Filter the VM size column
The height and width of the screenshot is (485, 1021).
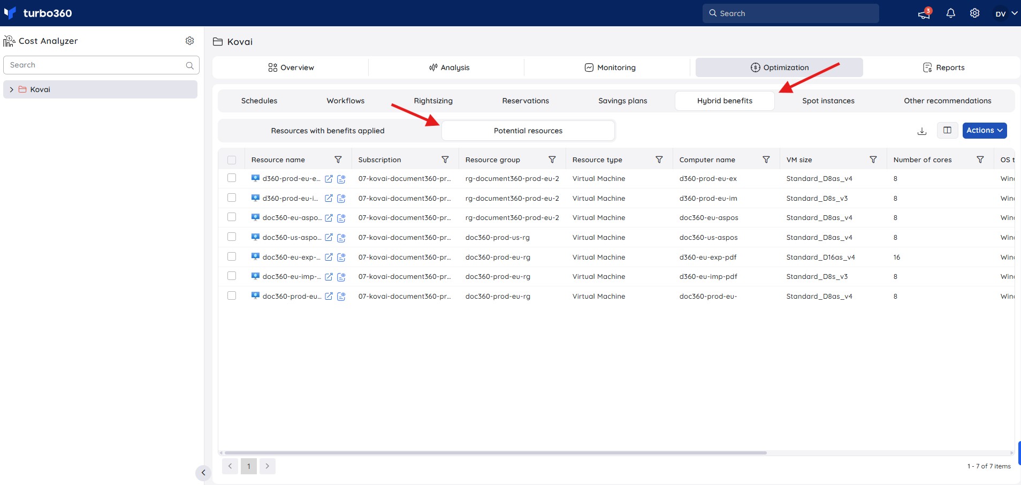pyautogui.click(x=873, y=160)
